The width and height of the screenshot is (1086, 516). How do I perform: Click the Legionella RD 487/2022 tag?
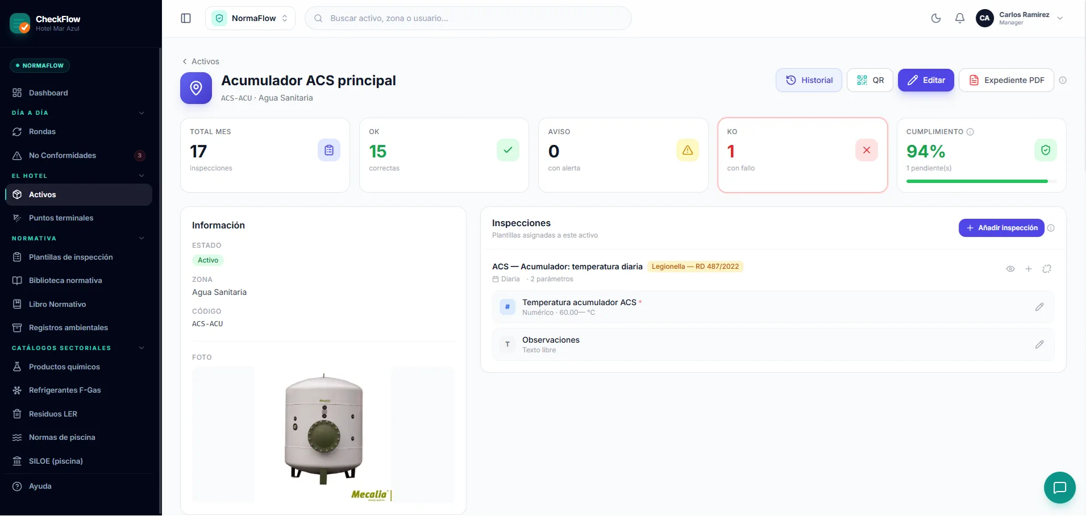pos(695,267)
